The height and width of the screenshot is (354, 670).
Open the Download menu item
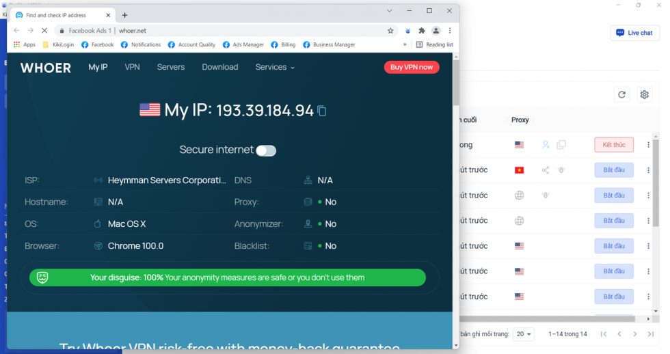click(220, 67)
